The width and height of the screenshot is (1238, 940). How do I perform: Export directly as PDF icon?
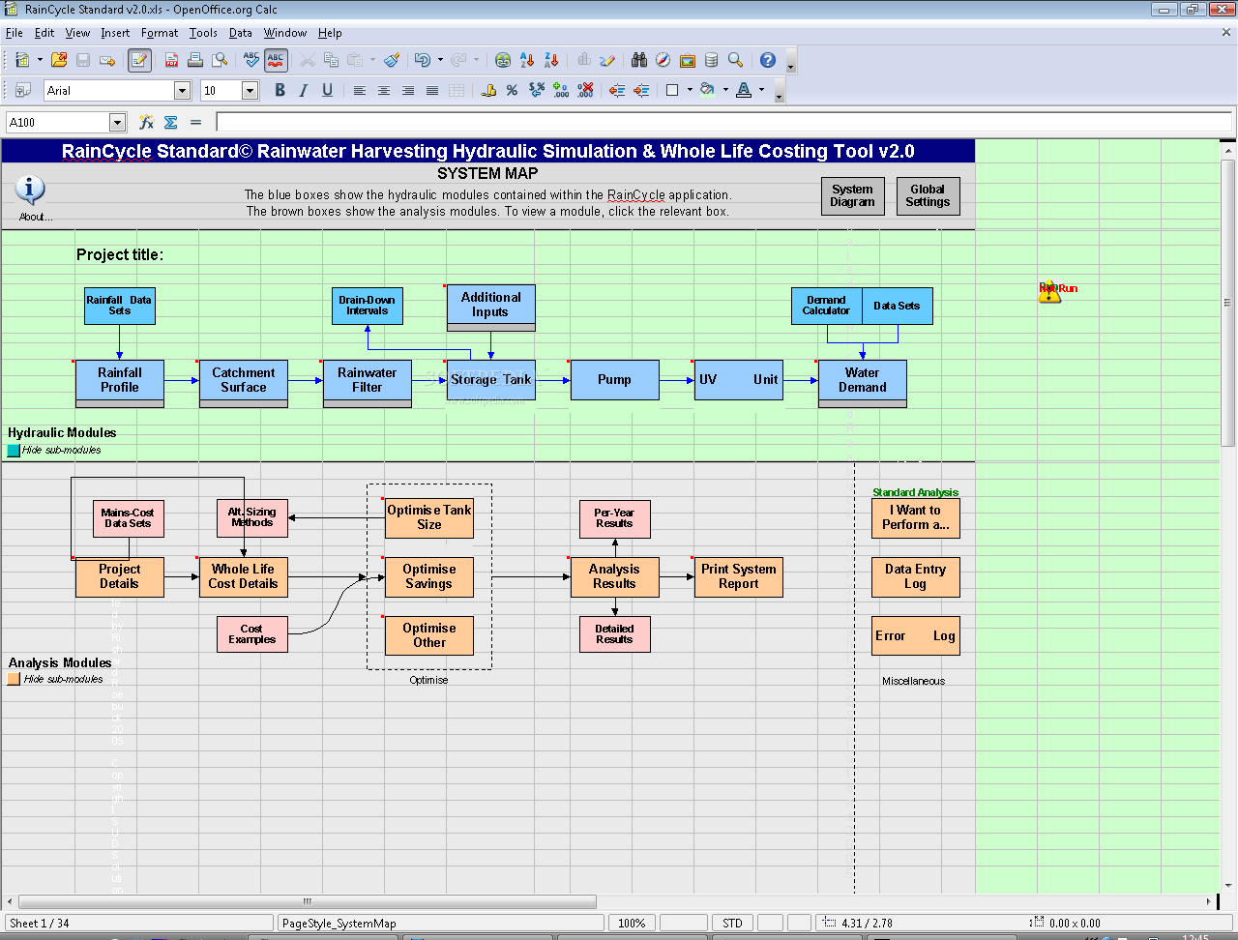(x=171, y=60)
